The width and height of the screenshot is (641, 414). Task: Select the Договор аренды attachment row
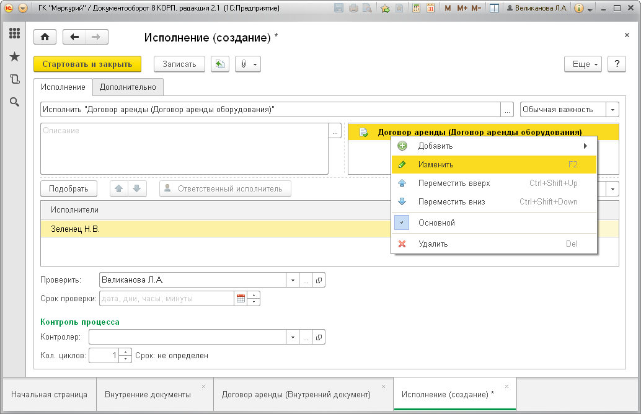pos(483,132)
